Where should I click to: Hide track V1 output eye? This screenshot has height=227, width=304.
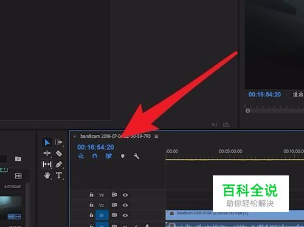point(125,215)
